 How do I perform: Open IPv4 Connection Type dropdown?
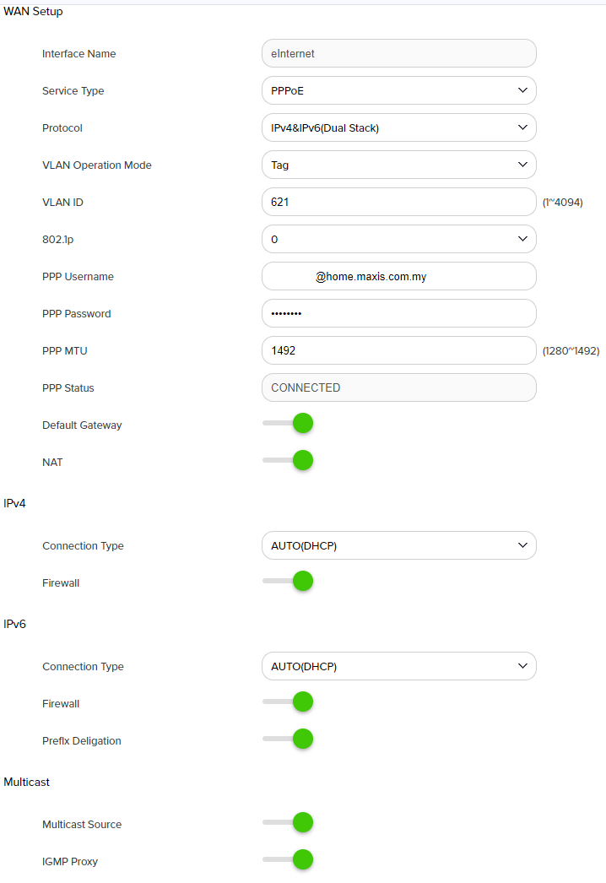click(398, 545)
